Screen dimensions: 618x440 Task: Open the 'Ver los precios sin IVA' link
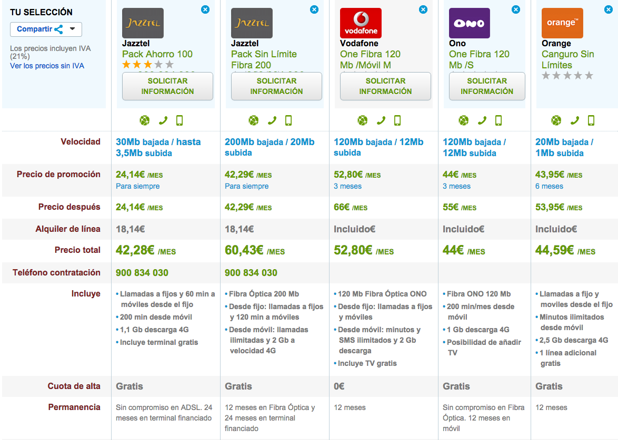click(x=47, y=66)
